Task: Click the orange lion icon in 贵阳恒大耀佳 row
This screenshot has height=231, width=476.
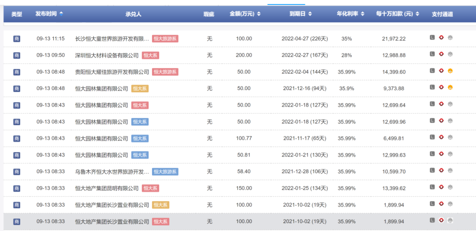Action: pyautogui.click(x=450, y=71)
